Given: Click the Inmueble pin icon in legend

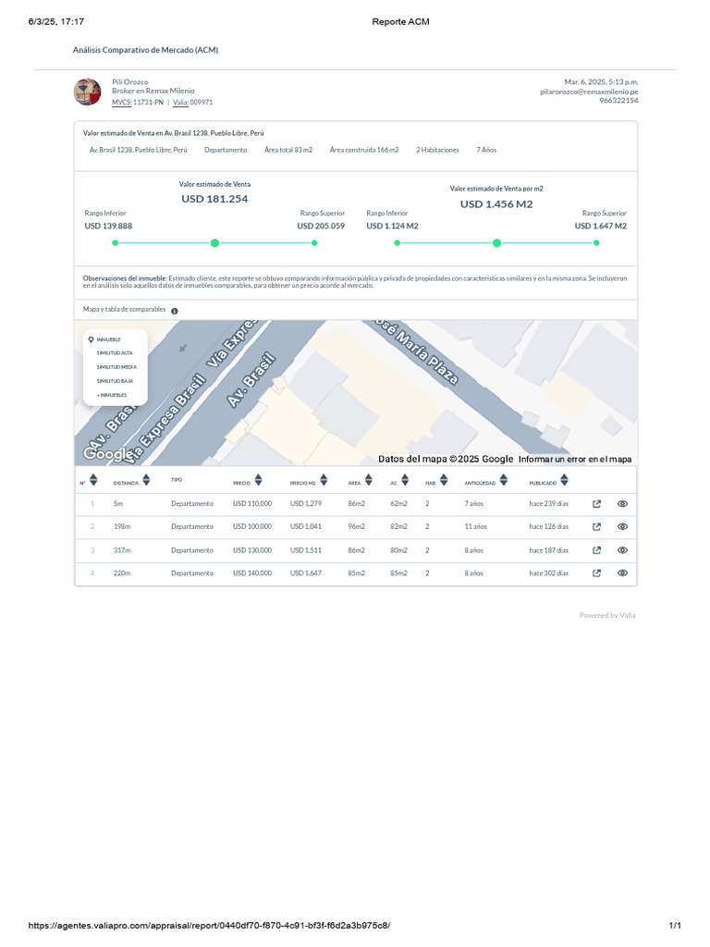Looking at the screenshot, I should click(91, 339).
